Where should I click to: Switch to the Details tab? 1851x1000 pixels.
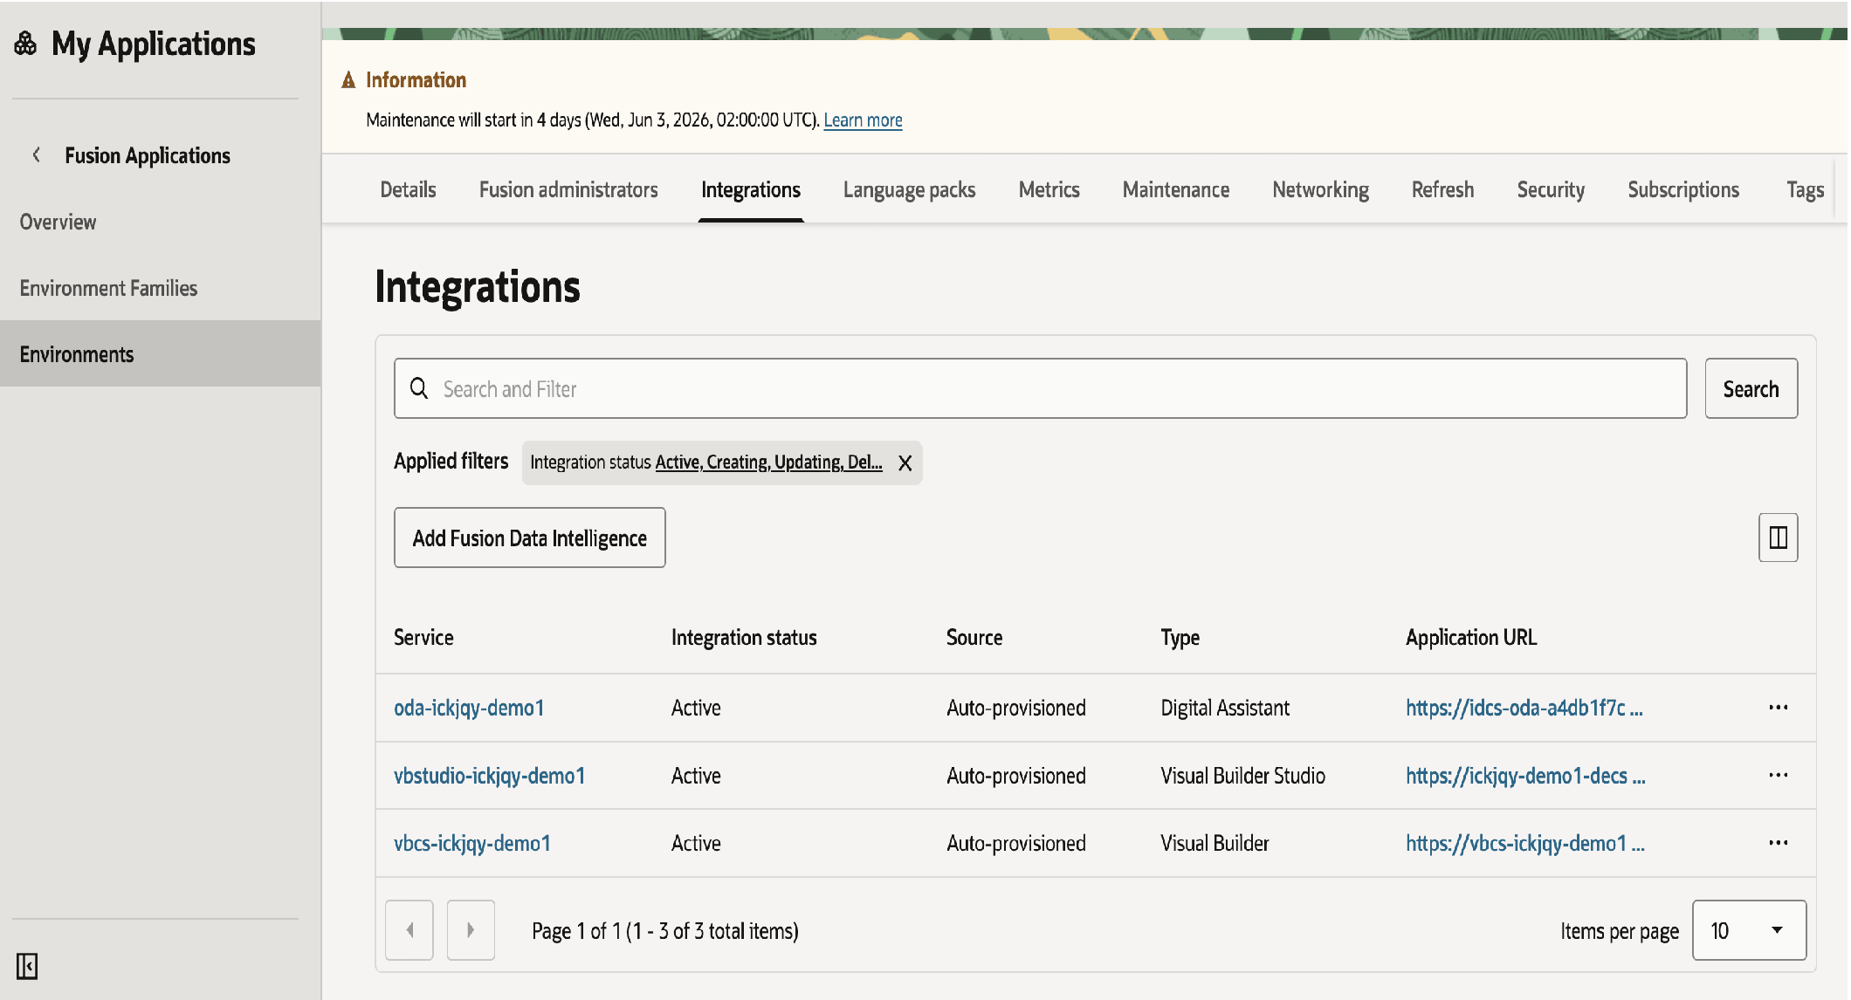click(408, 189)
